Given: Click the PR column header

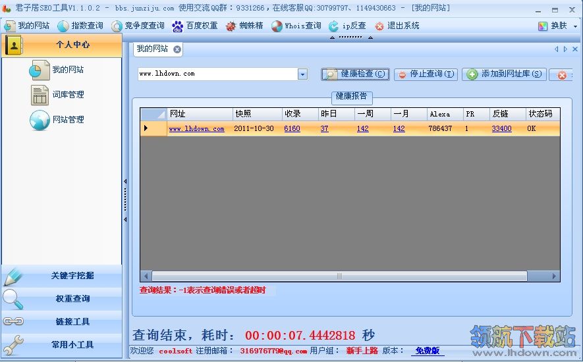Looking at the screenshot, I should point(476,114).
